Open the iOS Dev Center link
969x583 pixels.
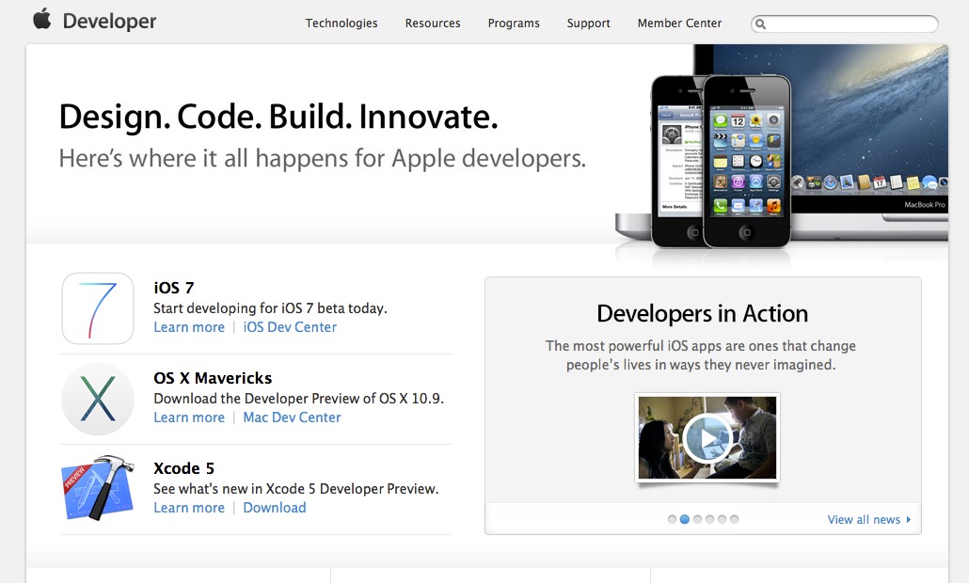290,327
